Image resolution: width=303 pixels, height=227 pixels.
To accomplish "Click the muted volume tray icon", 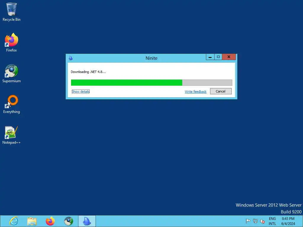I will 262,221.
